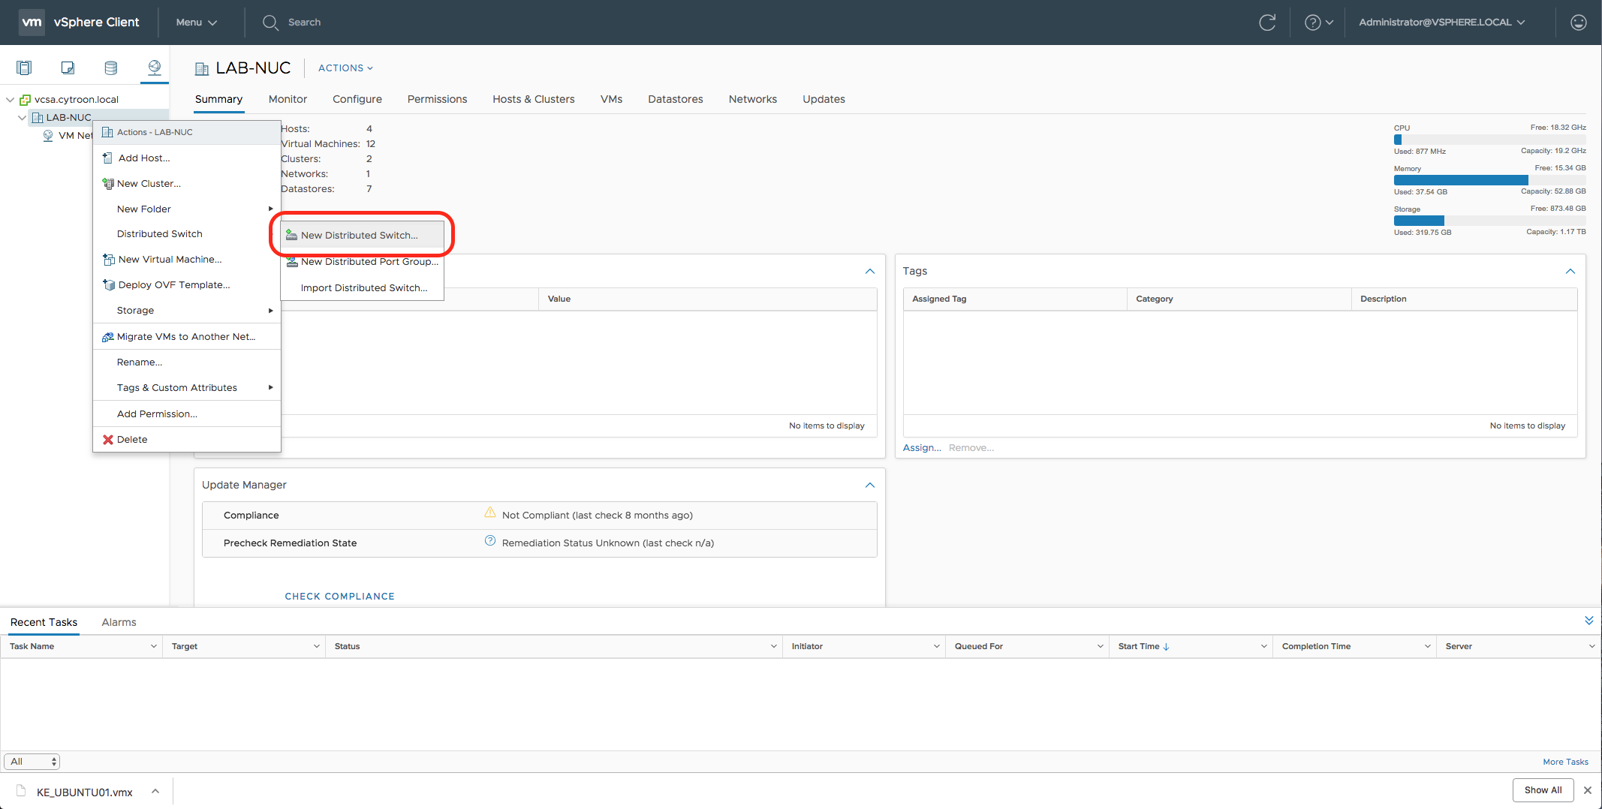Select New Distributed Switch... menu item

coord(362,235)
